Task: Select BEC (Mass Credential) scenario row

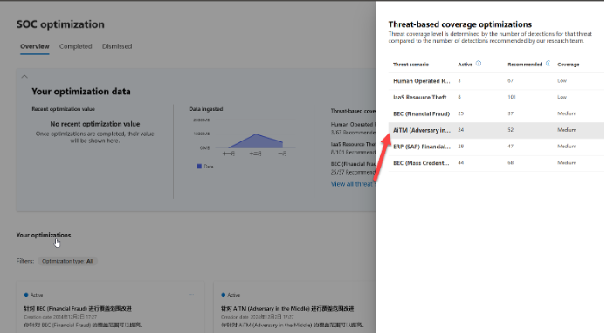Action: [x=496, y=163]
